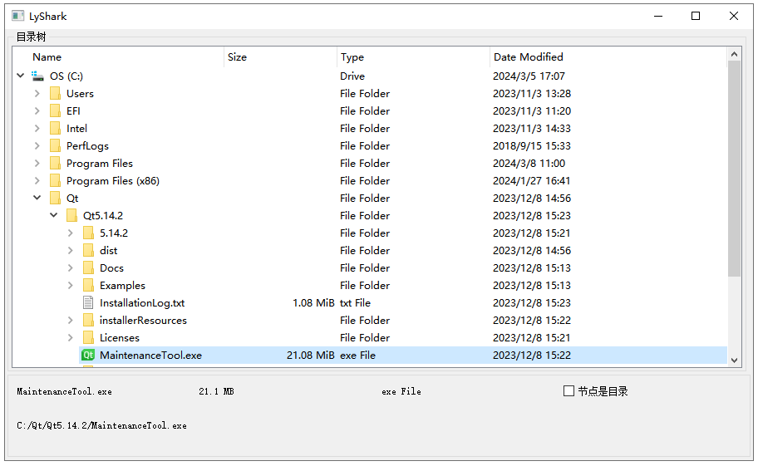This screenshot has width=758, height=466.
Task: Click the Examples folder icon
Action: (88, 285)
